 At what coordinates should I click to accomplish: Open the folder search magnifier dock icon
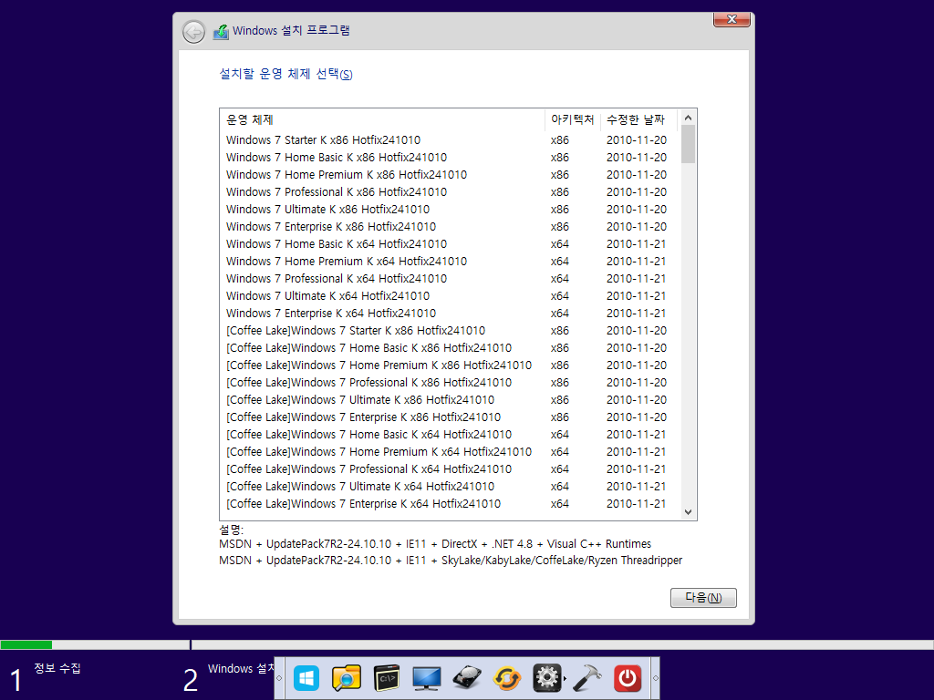(346, 678)
